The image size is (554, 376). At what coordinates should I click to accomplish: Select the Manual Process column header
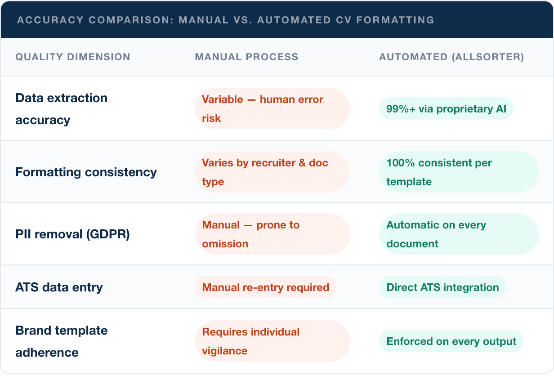click(246, 57)
